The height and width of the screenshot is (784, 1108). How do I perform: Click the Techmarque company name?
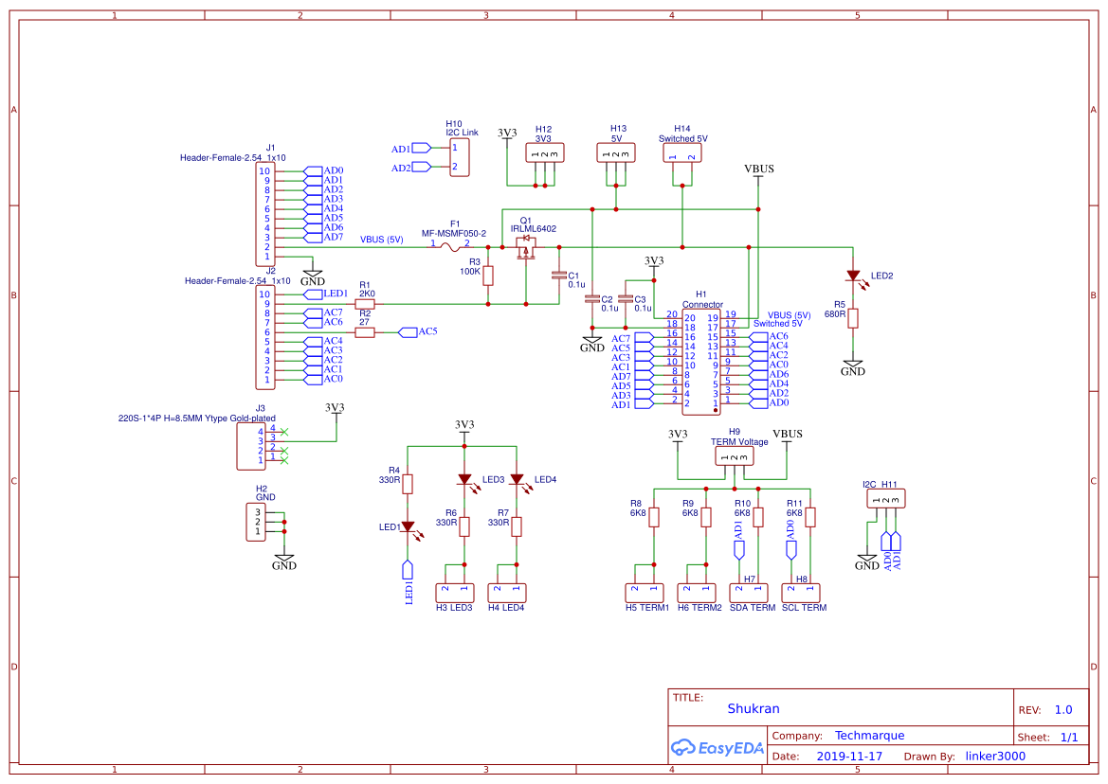[x=868, y=735]
